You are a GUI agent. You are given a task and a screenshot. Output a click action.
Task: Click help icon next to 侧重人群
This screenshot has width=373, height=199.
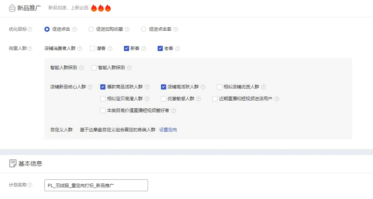30,48
